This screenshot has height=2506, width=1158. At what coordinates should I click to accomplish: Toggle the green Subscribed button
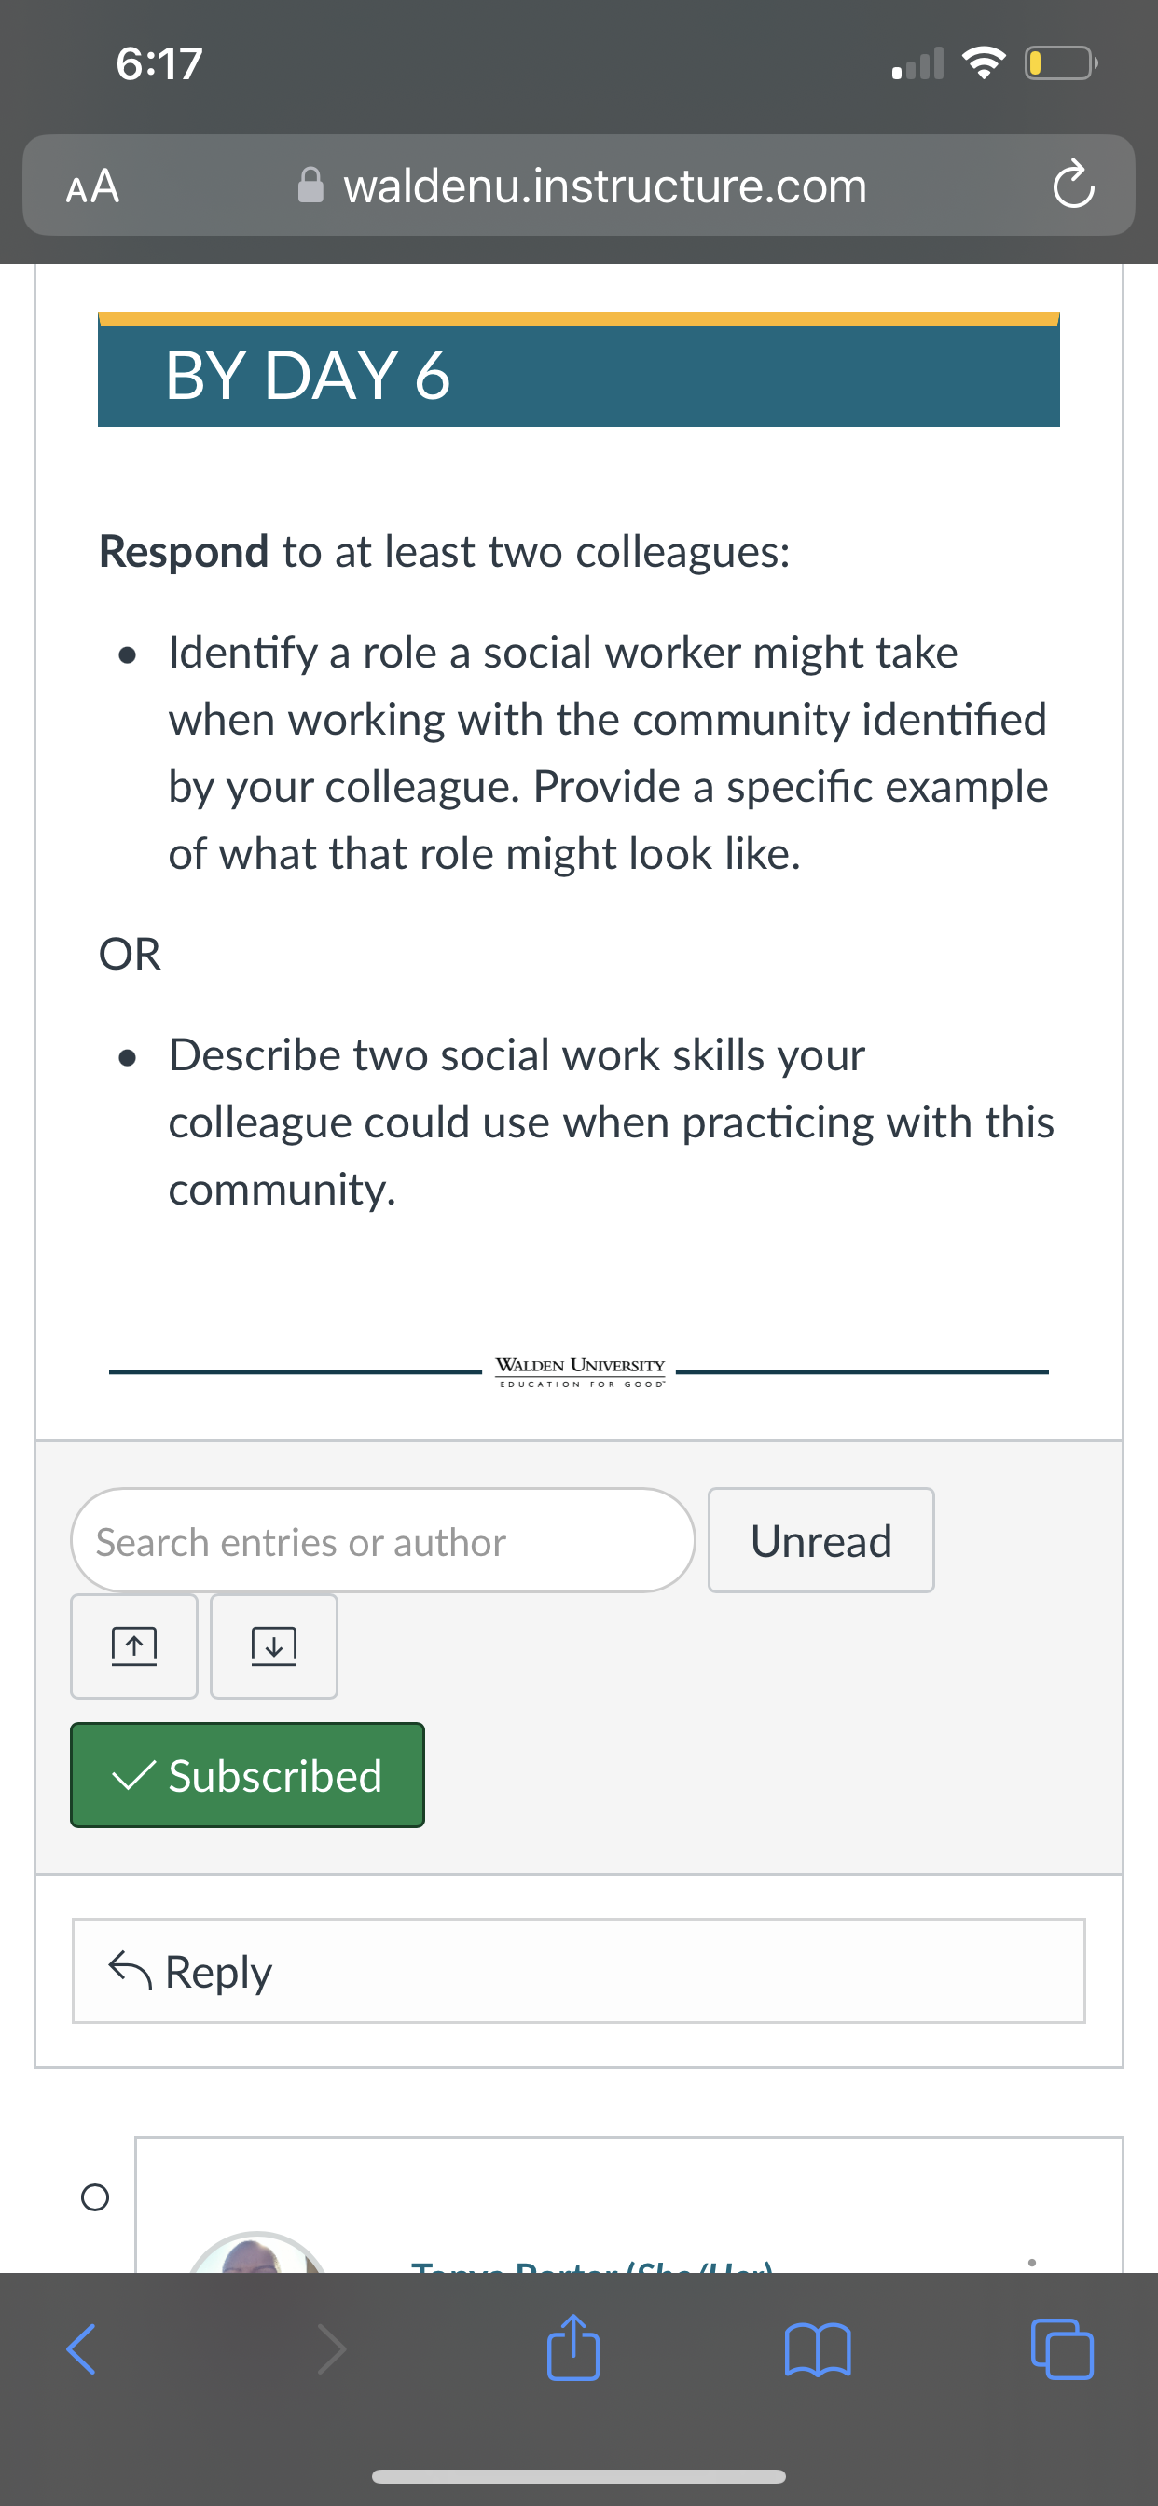coord(247,1775)
